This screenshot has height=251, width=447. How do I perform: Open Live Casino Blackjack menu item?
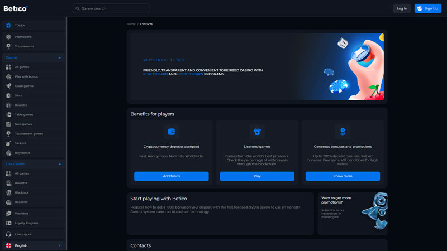[22, 192]
